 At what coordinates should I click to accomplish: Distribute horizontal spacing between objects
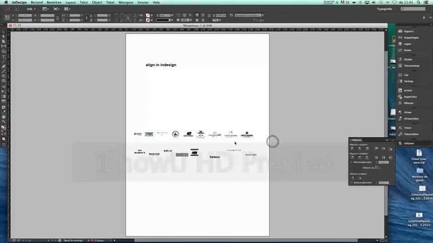pyautogui.click(x=360, y=178)
